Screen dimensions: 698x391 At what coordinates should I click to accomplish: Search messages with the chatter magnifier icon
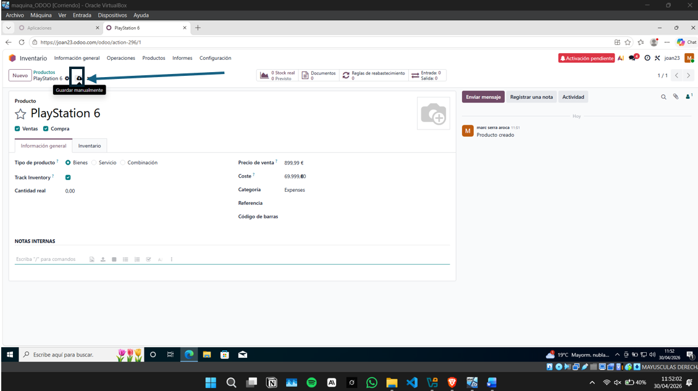[x=663, y=97]
